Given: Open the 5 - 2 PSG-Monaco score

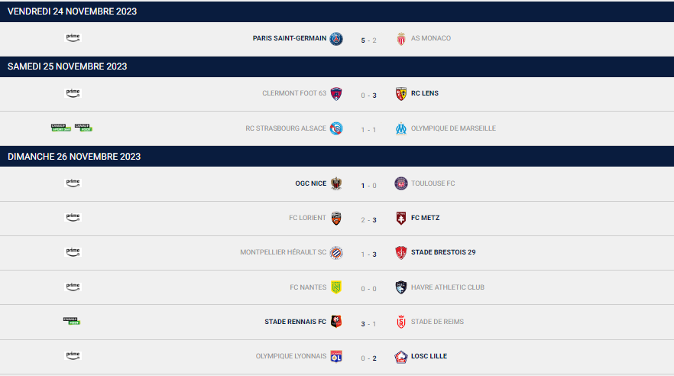Looking at the screenshot, I should pos(369,41).
